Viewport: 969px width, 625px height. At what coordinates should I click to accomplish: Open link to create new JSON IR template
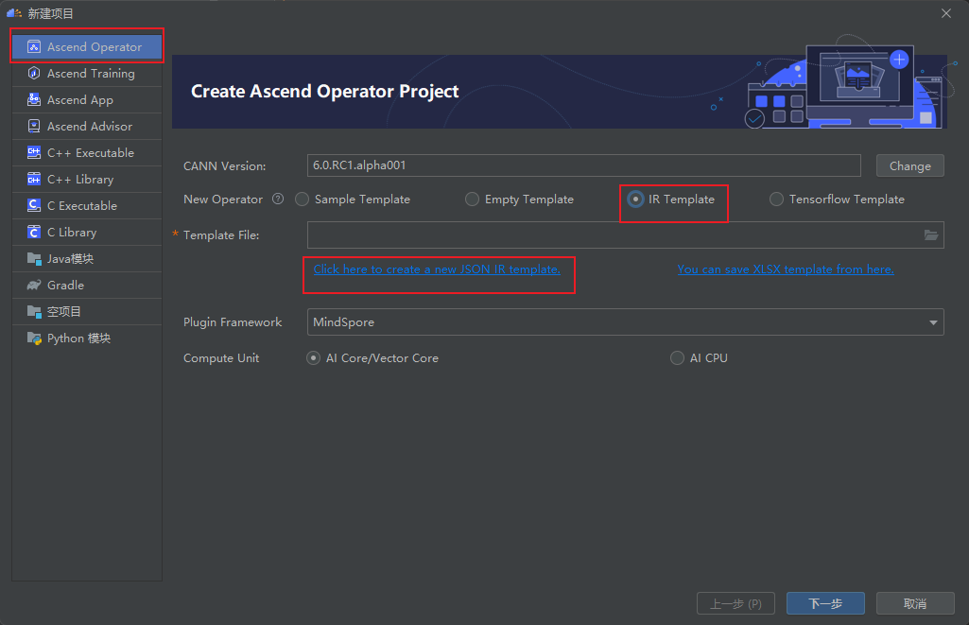(x=437, y=269)
